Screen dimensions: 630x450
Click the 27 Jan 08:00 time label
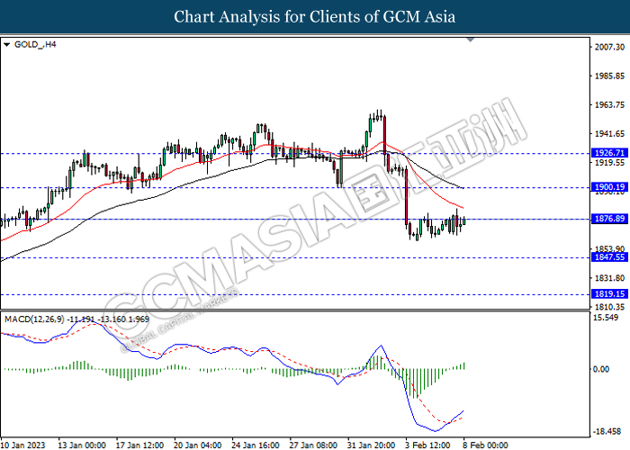313,445
